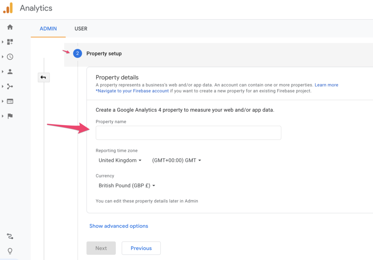The image size is (373, 260).
Task: Click the back arrow button beside property card
Action: pyautogui.click(x=44, y=77)
